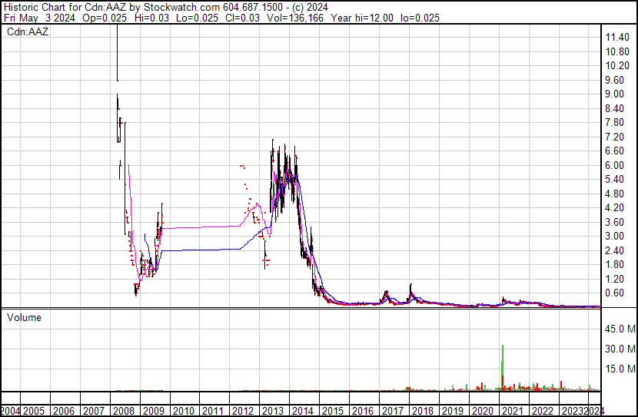This screenshot has height=417, width=638.
Task: Click the 3.00 price axis label
Action: click(614, 236)
